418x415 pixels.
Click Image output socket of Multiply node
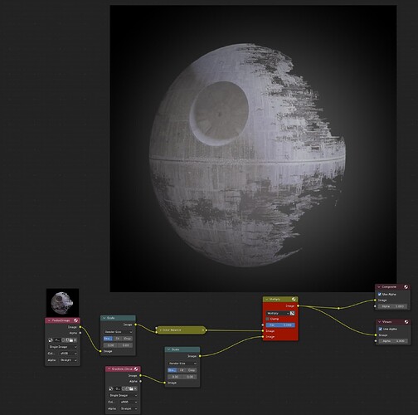[x=298, y=306]
